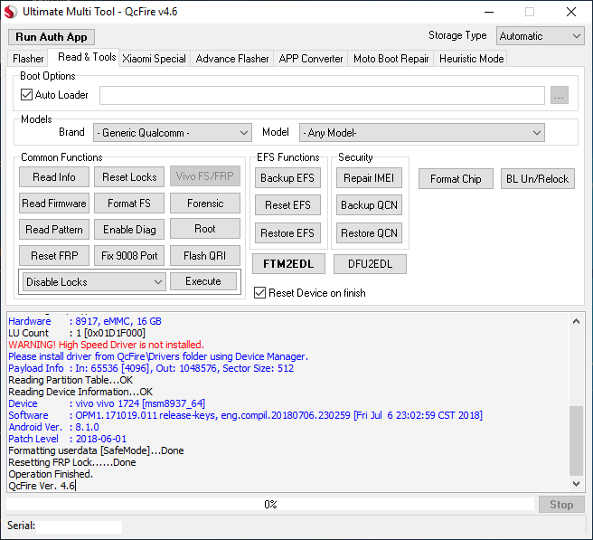Viewport: 593px width, 540px height.
Task: Click the Backup EFS button
Action: click(287, 178)
